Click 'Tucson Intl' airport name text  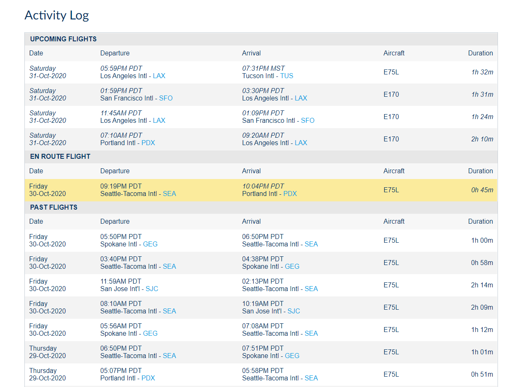(258, 76)
